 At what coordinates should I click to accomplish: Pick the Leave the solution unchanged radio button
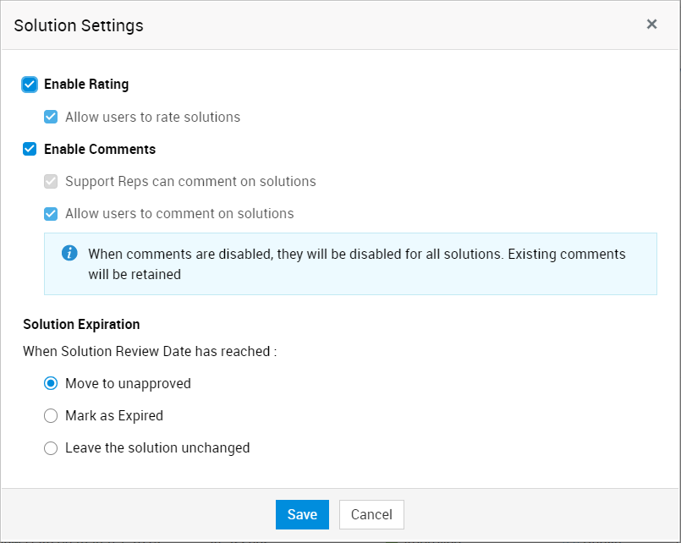tap(51, 448)
